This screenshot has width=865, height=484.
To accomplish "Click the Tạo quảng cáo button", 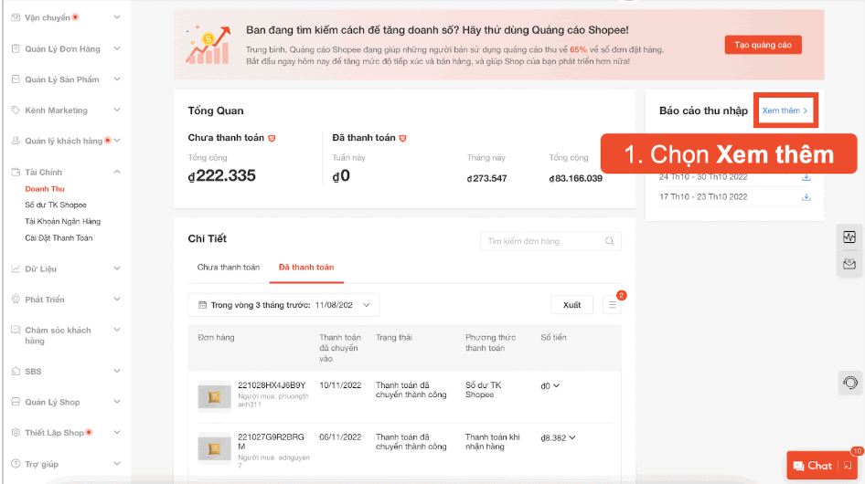I will pos(763,45).
